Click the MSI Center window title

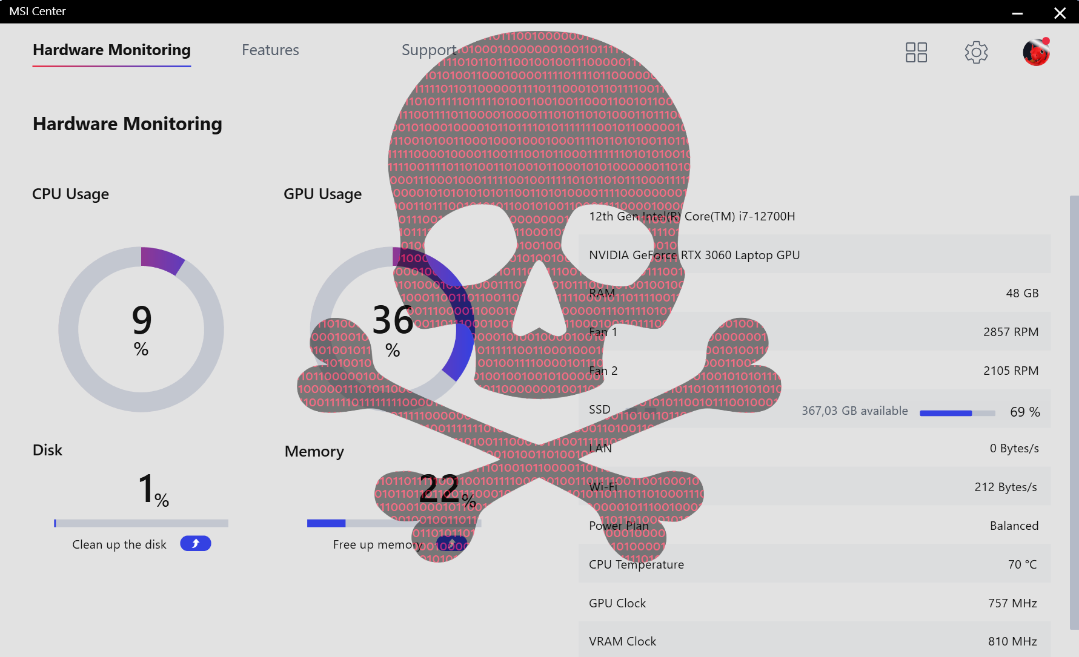tap(38, 12)
